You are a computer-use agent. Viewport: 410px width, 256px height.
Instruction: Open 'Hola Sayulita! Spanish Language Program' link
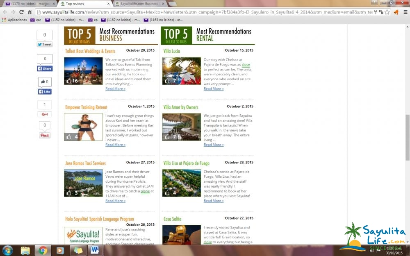point(99,219)
